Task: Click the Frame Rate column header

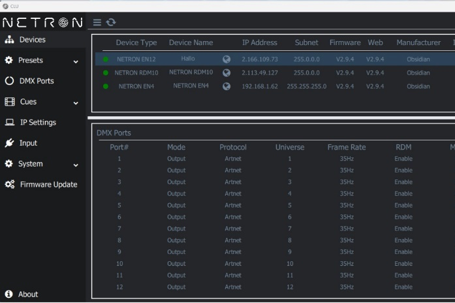Action: coord(347,147)
